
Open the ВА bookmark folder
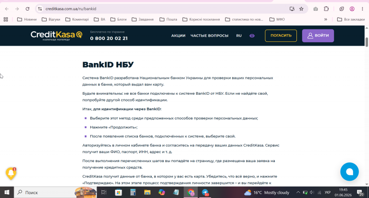tap(99, 19)
